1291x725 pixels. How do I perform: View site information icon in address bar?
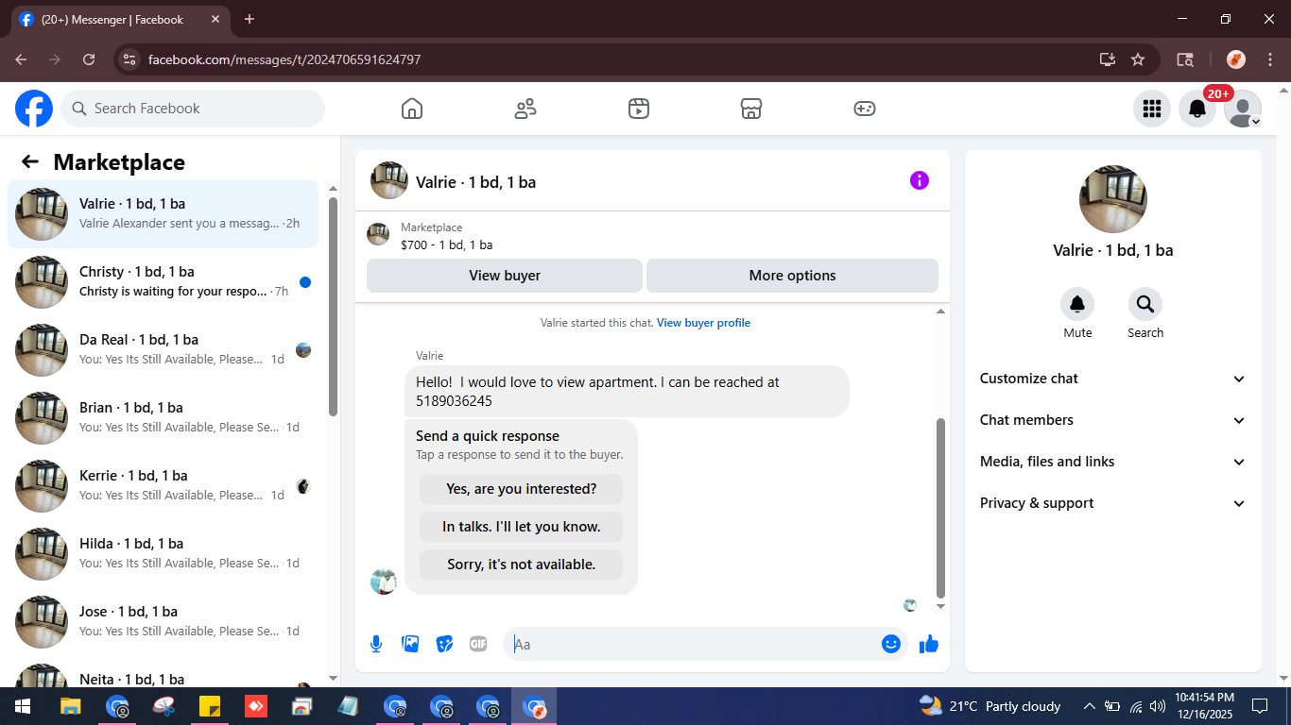click(130, 59)
